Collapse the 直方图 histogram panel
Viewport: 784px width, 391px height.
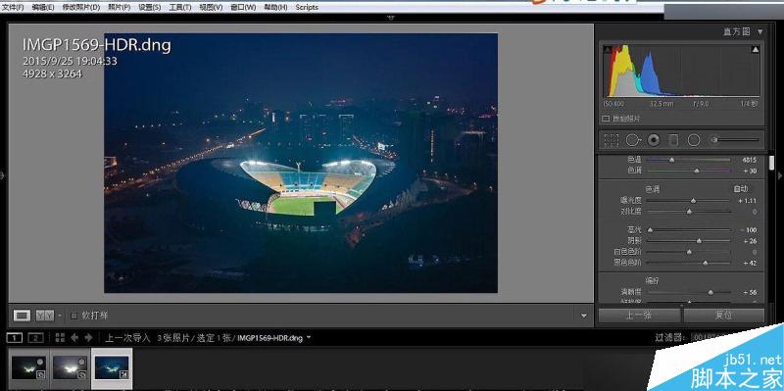(x=760, y=32)
